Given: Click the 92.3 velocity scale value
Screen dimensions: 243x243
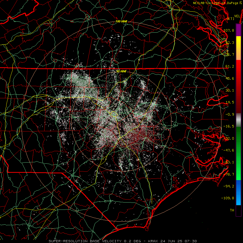Looking at the screenshot, I should point(230,42).
